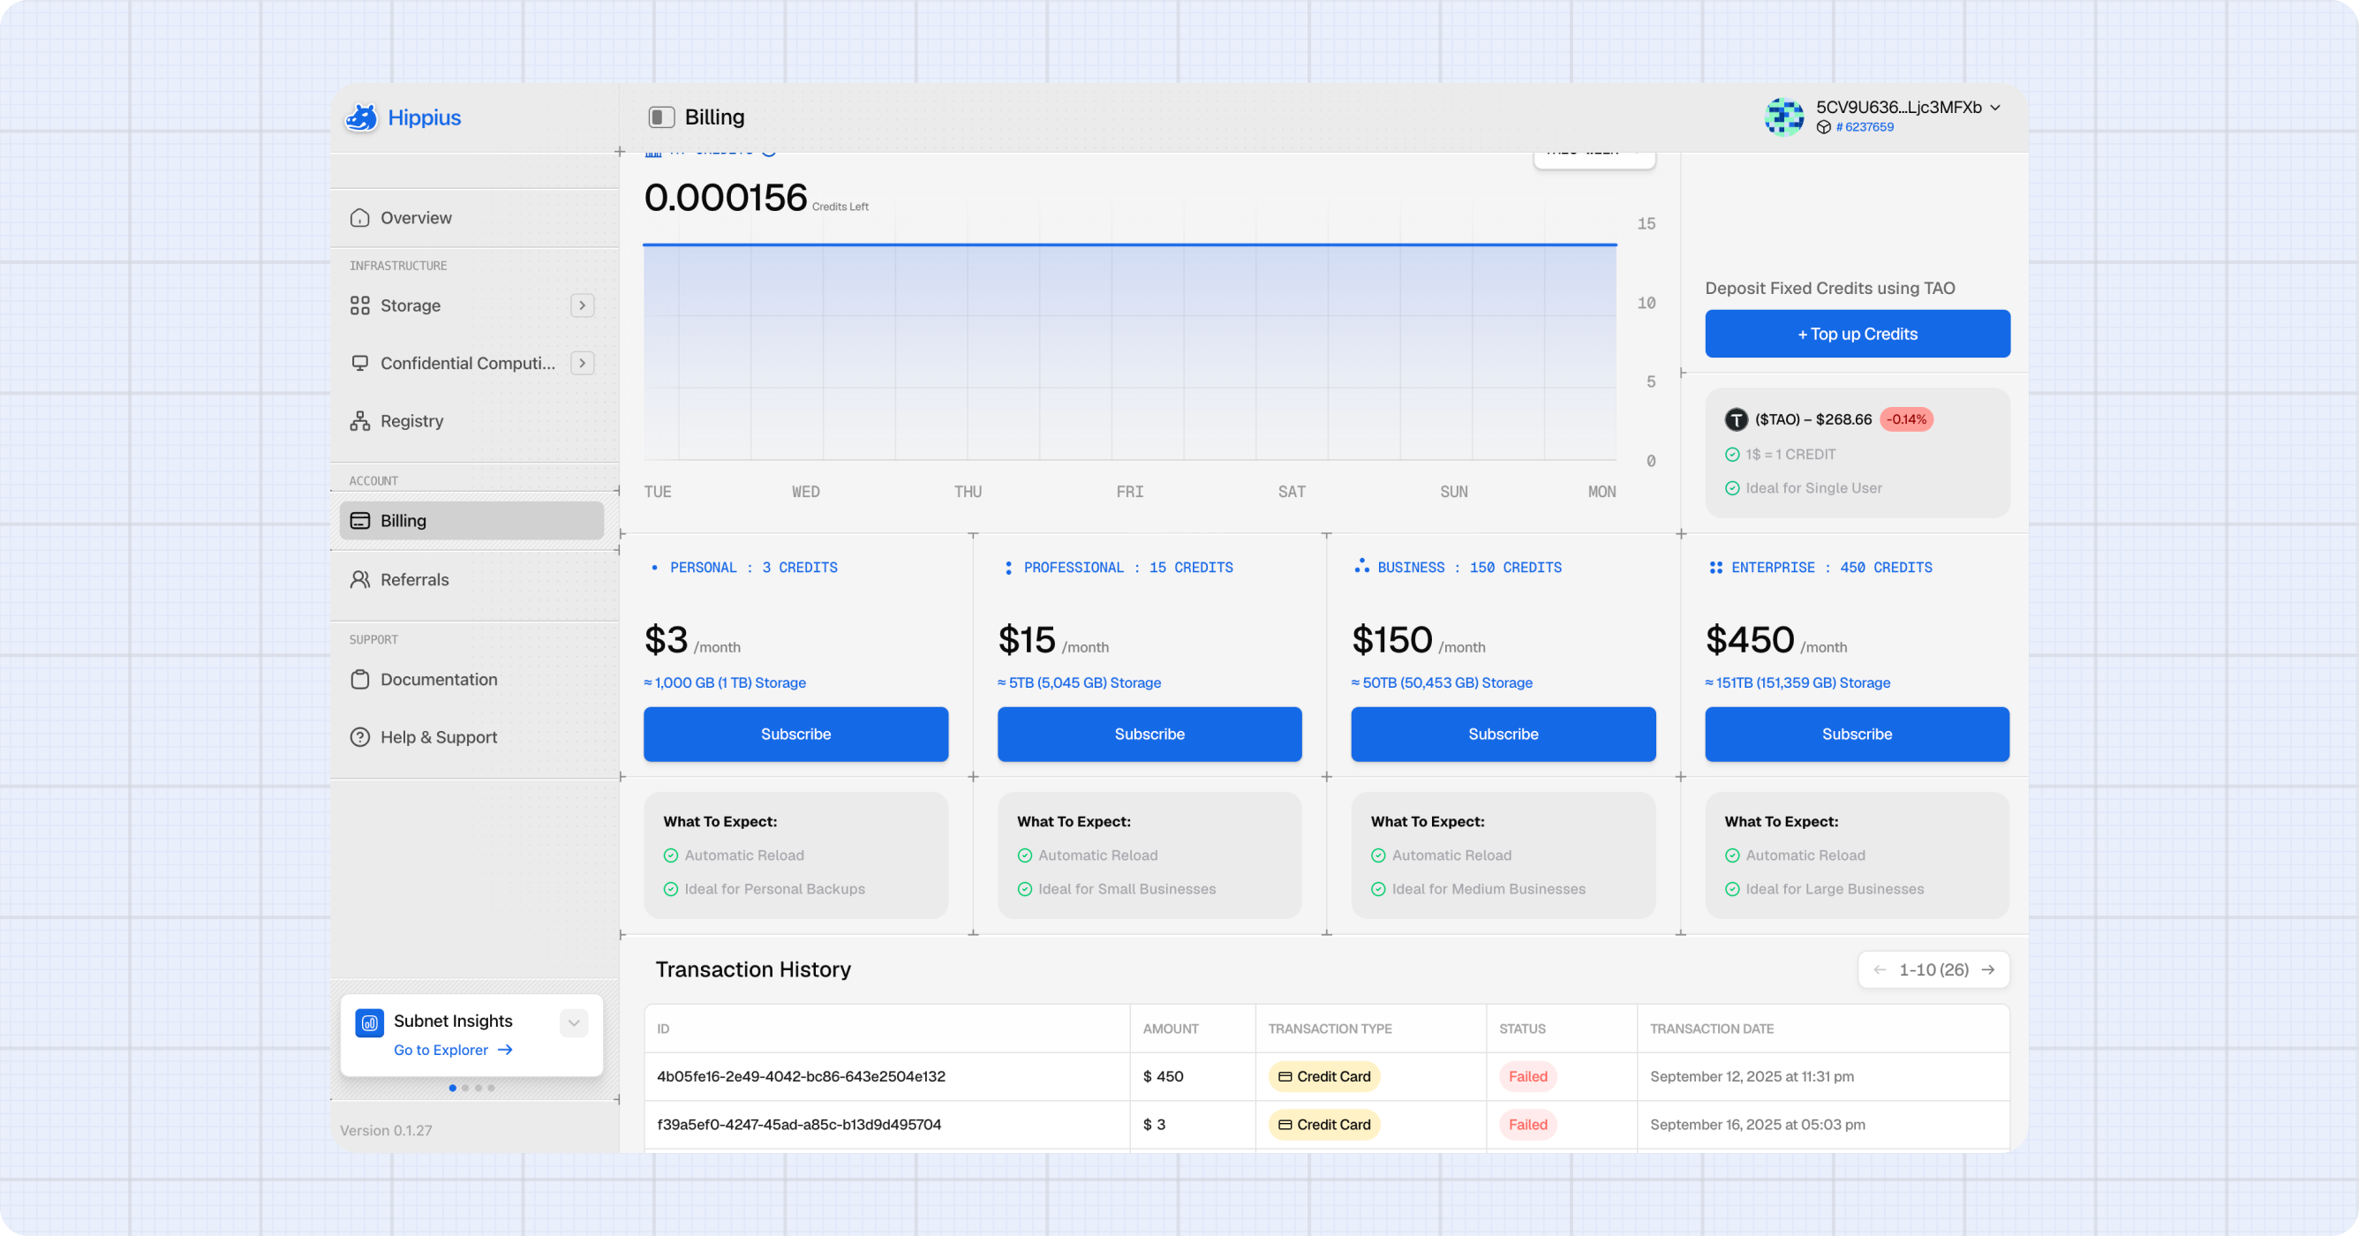Toggle the sidebar panel icon beside Billing
Viewport: 2359px width, 1236px height.
point(661,117)
